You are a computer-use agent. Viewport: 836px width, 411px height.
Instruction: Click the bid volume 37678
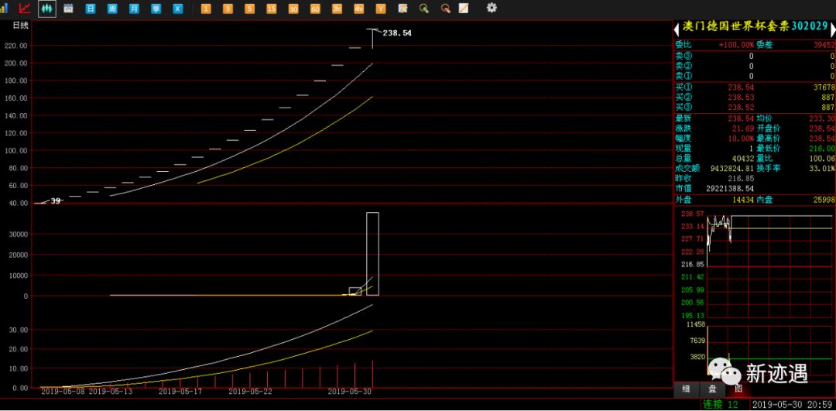(x=824, y=87)
